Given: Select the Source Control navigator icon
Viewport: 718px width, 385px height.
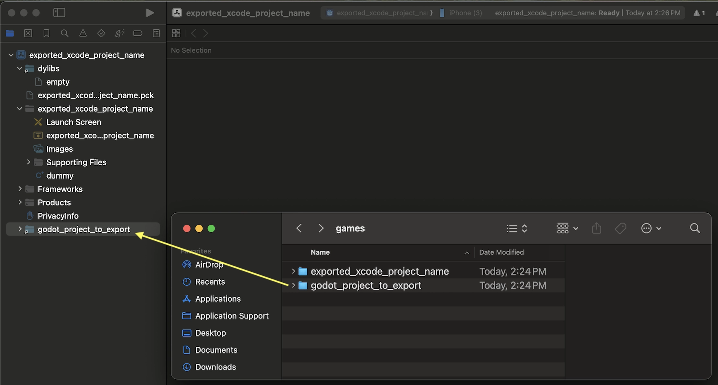Looking at the screenshot, I should (x=28, y=33).
